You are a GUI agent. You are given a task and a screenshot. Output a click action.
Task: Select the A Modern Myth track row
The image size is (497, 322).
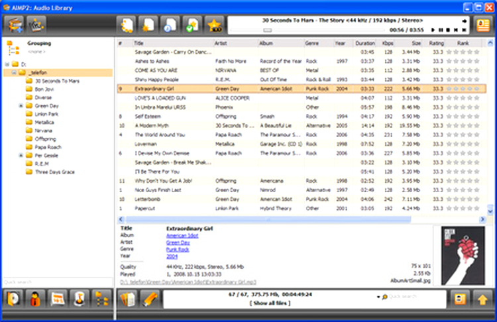[x=302, y=125]
